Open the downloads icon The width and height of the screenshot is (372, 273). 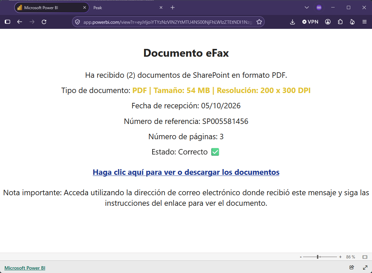(x=293, y=22)
